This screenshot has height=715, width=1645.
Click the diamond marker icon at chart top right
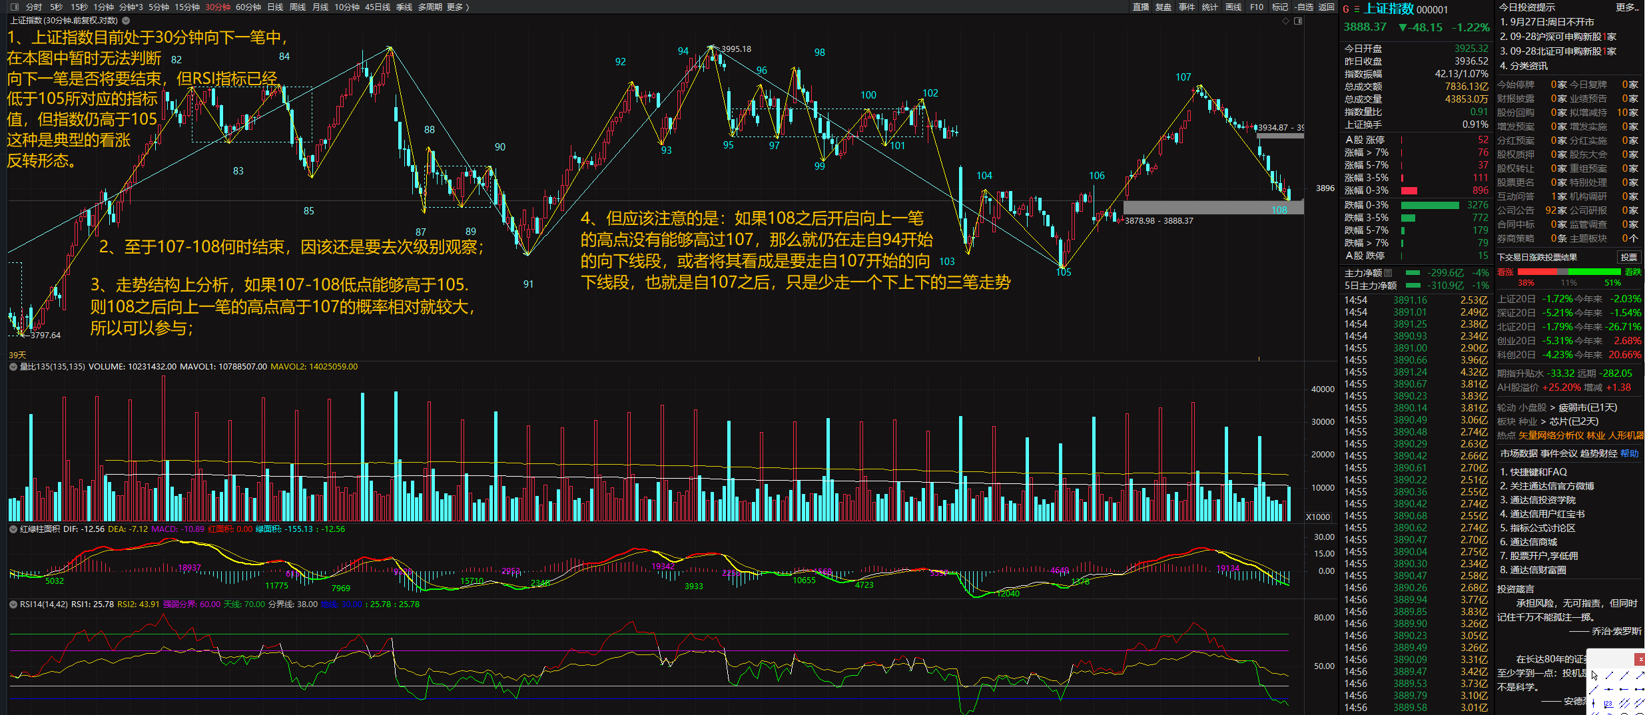click(x=1285, y=21)
